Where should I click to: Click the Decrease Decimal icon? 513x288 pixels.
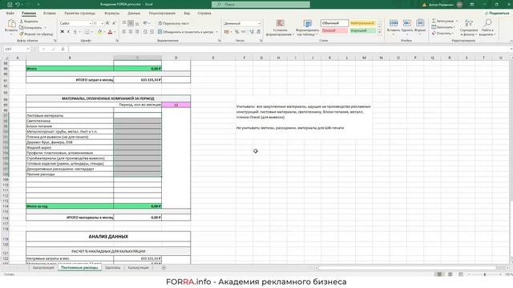pyautogui.click(x=258, y=32)
